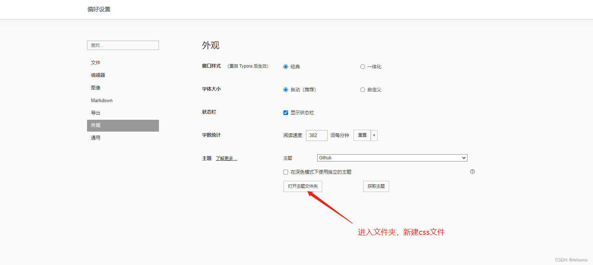Click the 阅读速度: label

[x=293, y=135]
